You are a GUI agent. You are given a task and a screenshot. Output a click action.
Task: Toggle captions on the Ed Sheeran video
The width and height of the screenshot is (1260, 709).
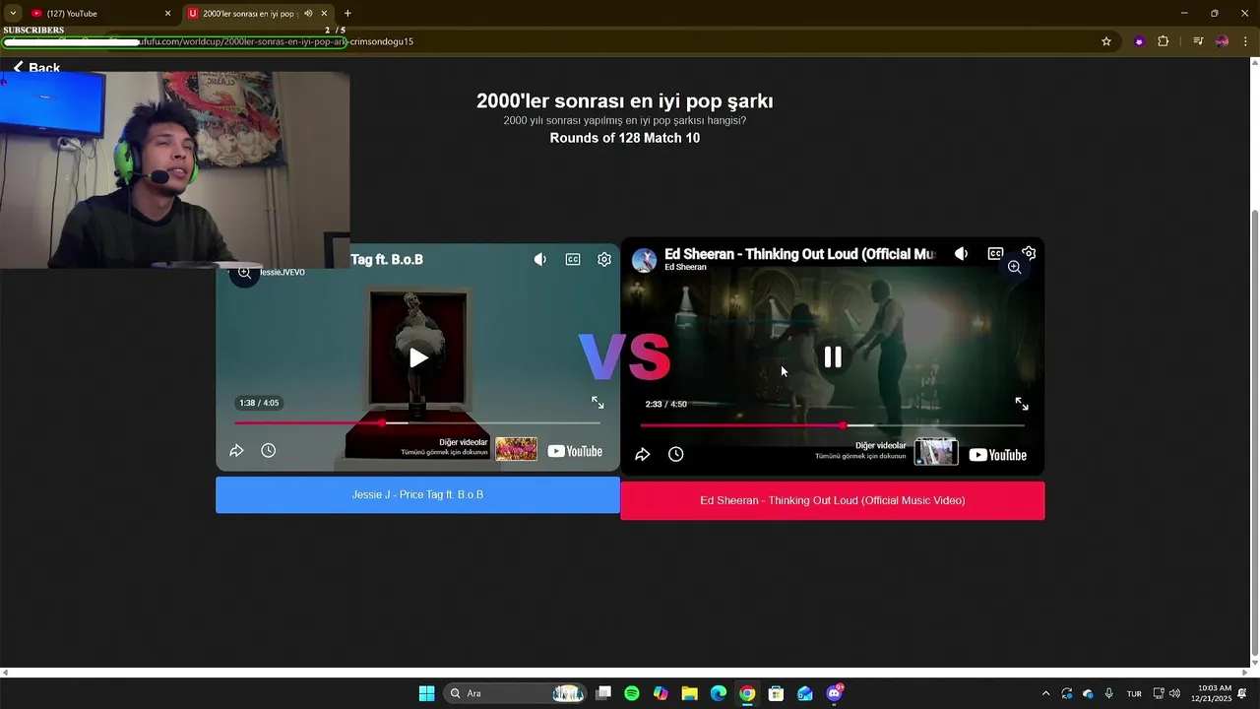click(x=995, y=254)
